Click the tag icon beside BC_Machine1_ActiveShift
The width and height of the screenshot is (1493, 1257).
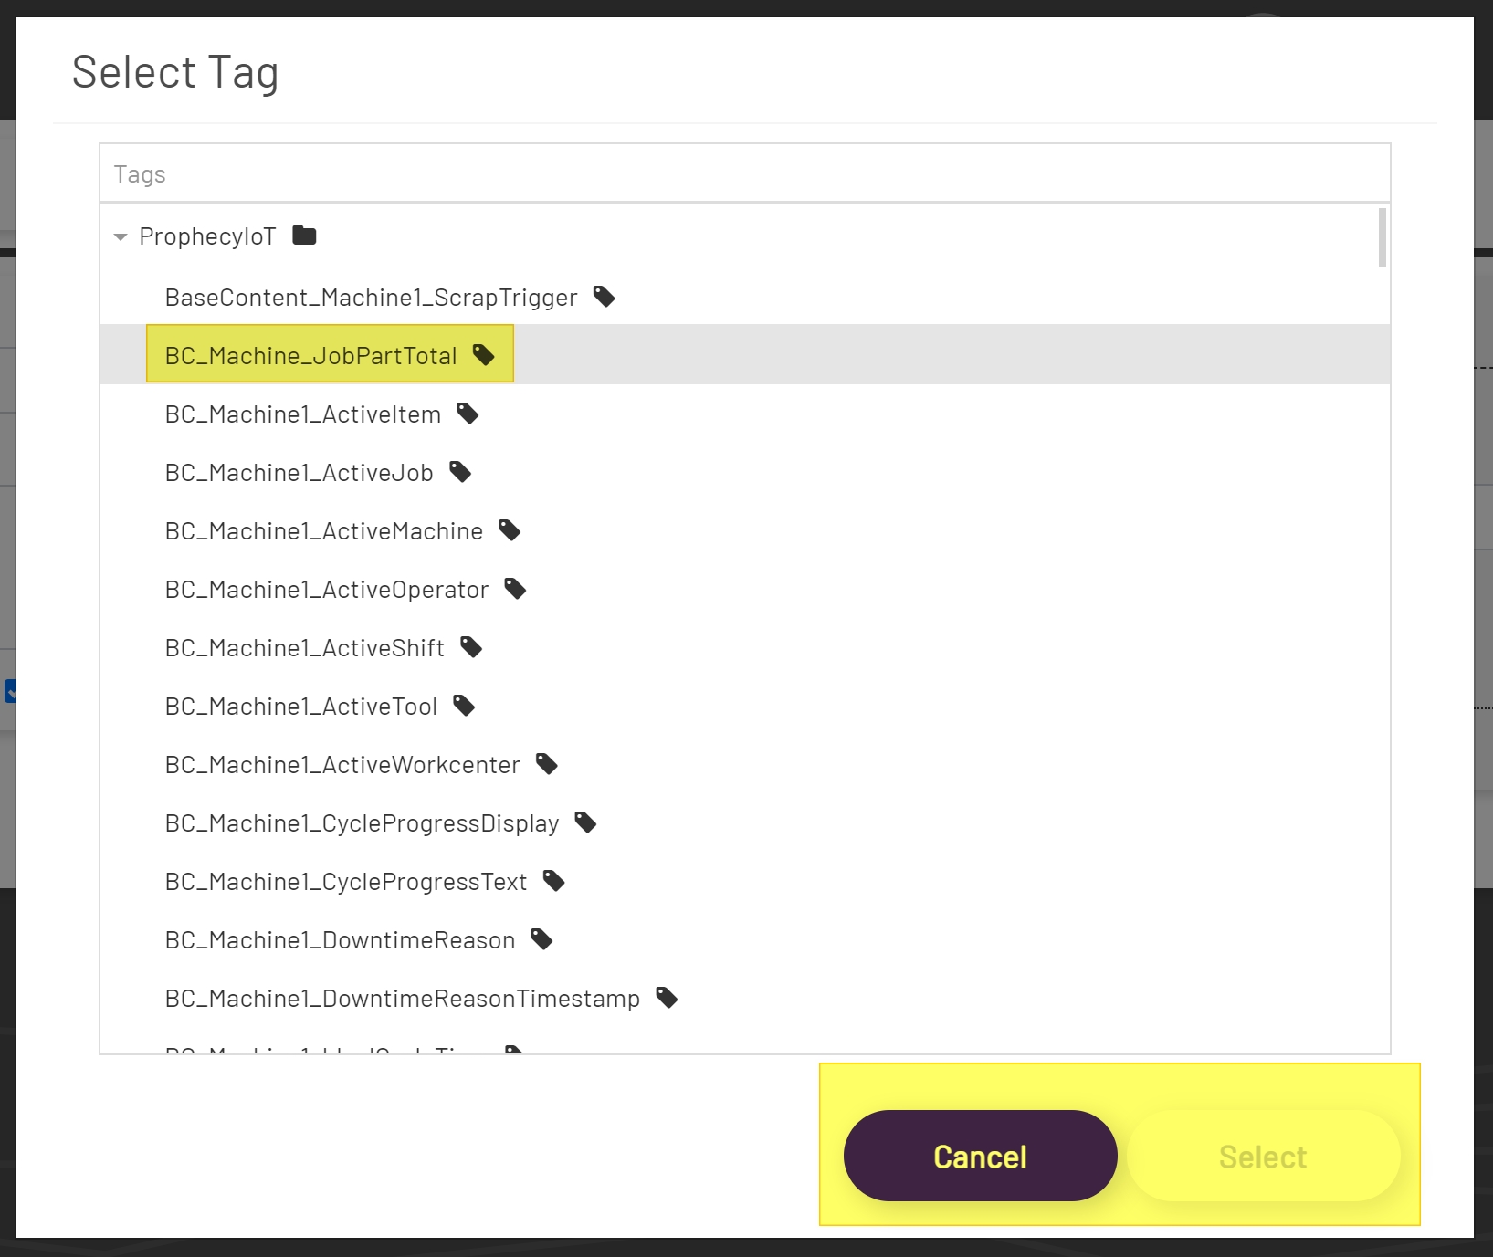pos(471,647)
